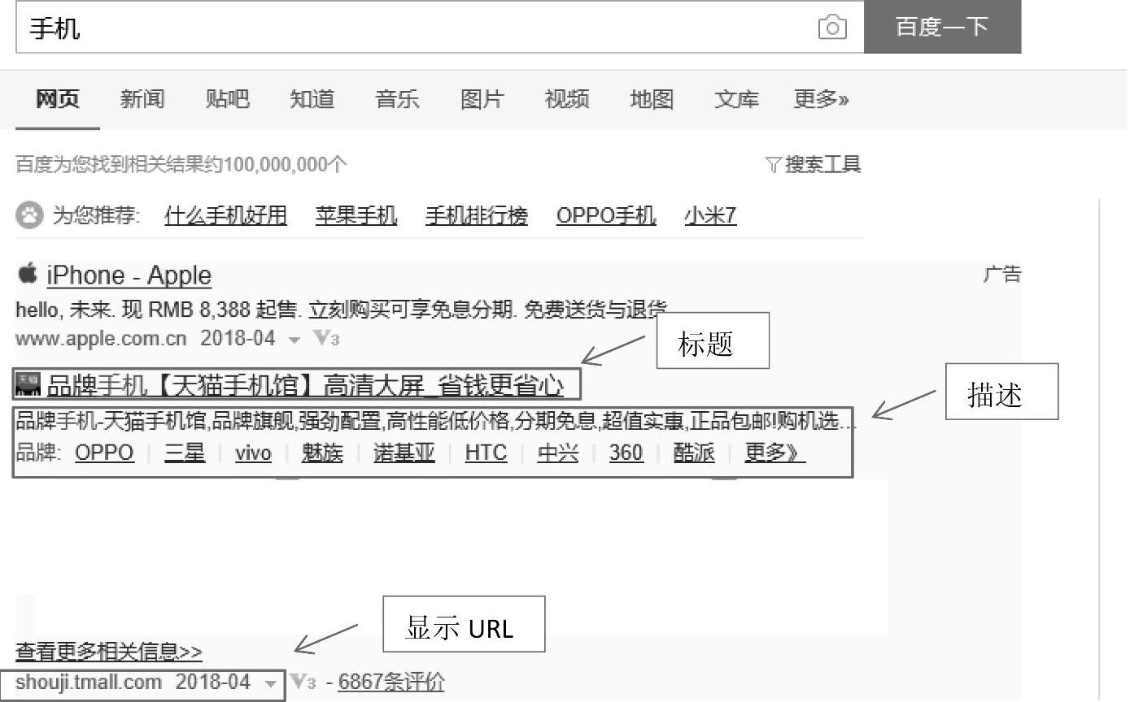Click the Apple logo icon beside iPhone result
This screenshot has width=1130, height=702.
[x=28, y=274]
